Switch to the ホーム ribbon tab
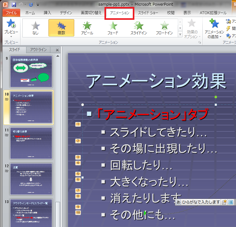 [x=30, y=13]
